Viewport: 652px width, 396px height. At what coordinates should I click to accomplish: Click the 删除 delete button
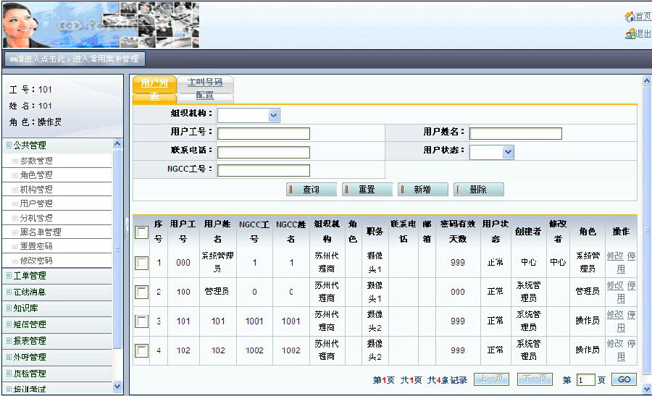[x=478, y=190]
